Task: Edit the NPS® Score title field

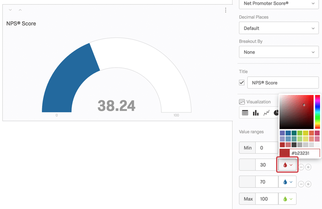Action: [283, 83]
